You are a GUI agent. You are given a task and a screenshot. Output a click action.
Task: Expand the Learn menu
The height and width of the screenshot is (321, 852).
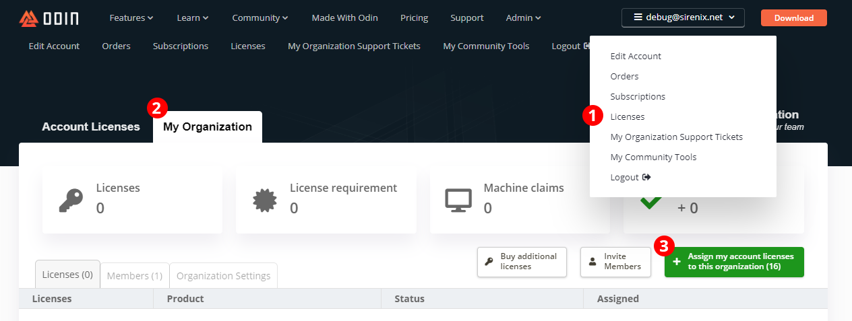pyautogui.click(x=193, y=18)
